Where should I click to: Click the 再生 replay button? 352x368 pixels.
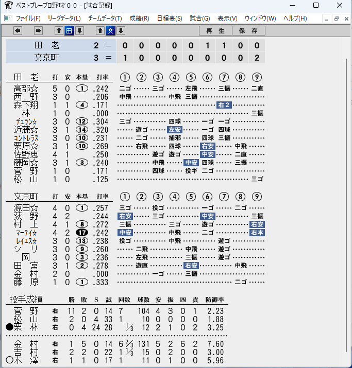pyautogui.click(x=215, y=31)
